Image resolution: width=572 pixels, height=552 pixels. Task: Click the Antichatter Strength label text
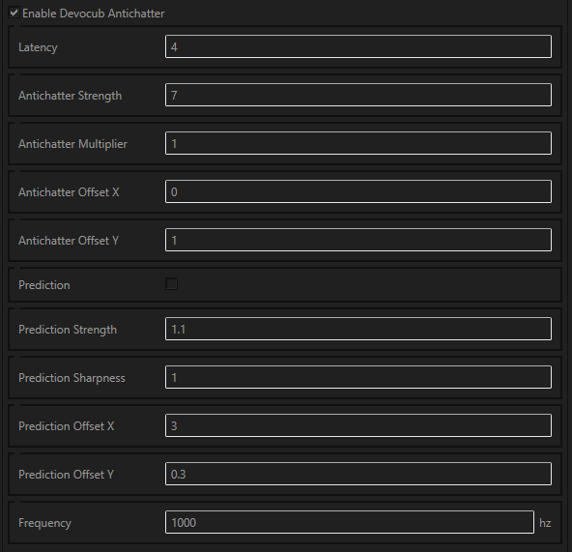[x=70, y=96]
